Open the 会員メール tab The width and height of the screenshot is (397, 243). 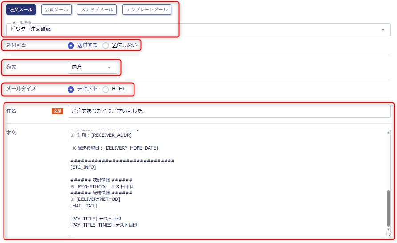57,9
